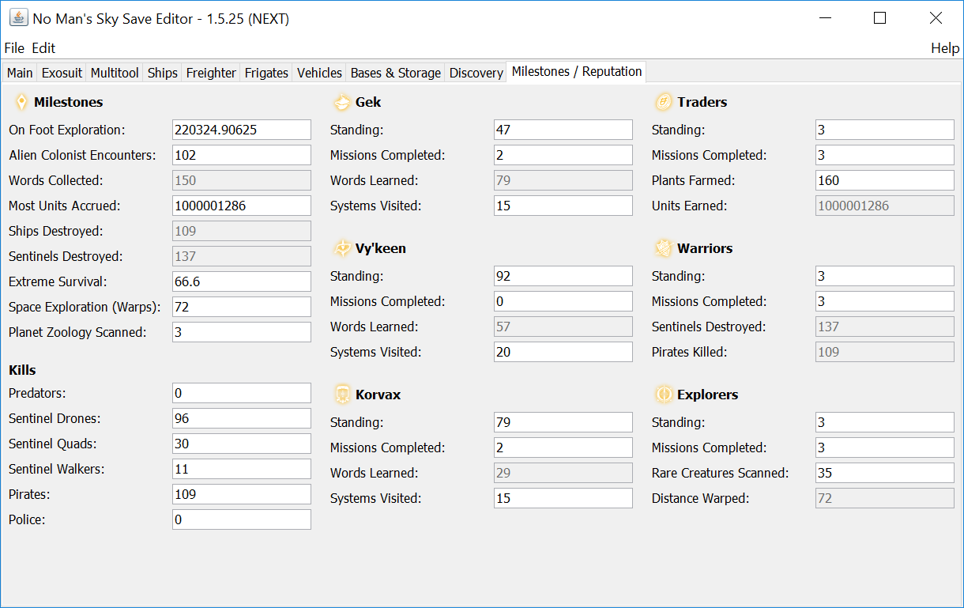Click the Vy'keen faction icon
The width and height of the screenshot is (964, 608).
click(342, 248)
